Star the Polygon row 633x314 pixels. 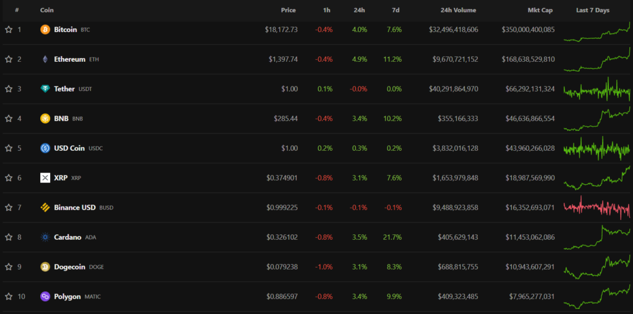(9, 297)
